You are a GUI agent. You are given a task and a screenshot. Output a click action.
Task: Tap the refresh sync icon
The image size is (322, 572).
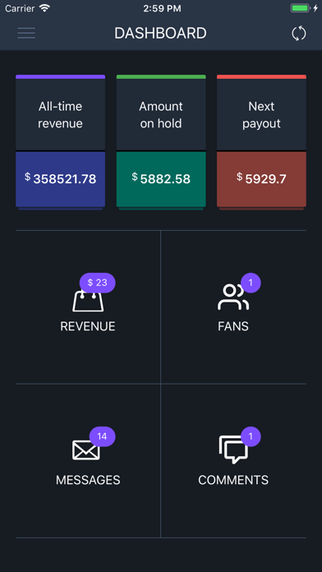299,34
